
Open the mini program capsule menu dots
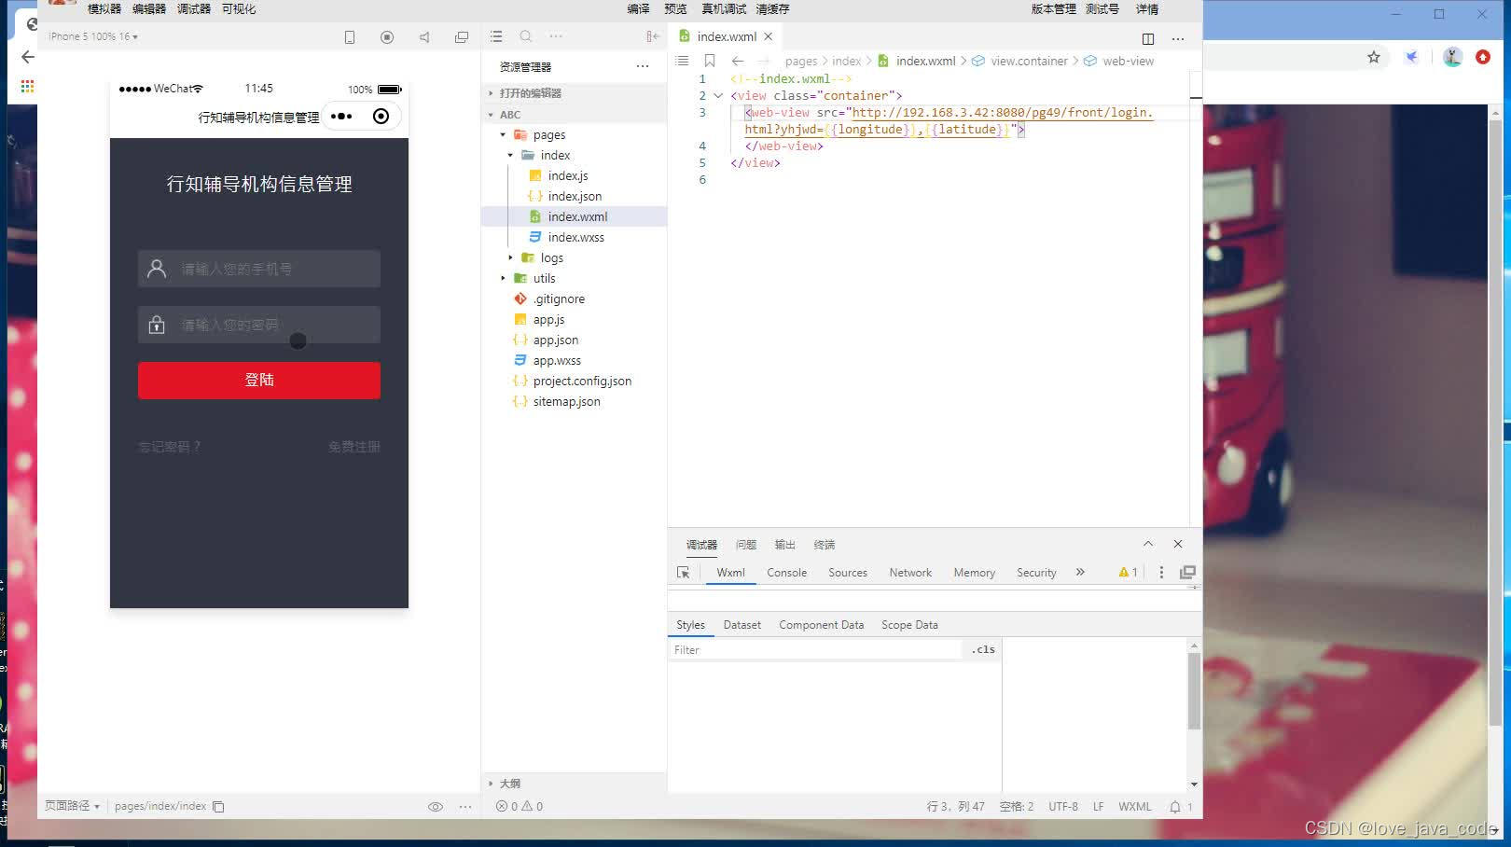[341, 117]
